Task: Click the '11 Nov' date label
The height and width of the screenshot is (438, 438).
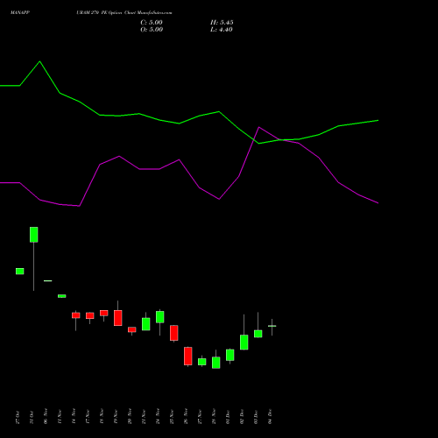Action: pyautogui.click(x=60, y=417)
